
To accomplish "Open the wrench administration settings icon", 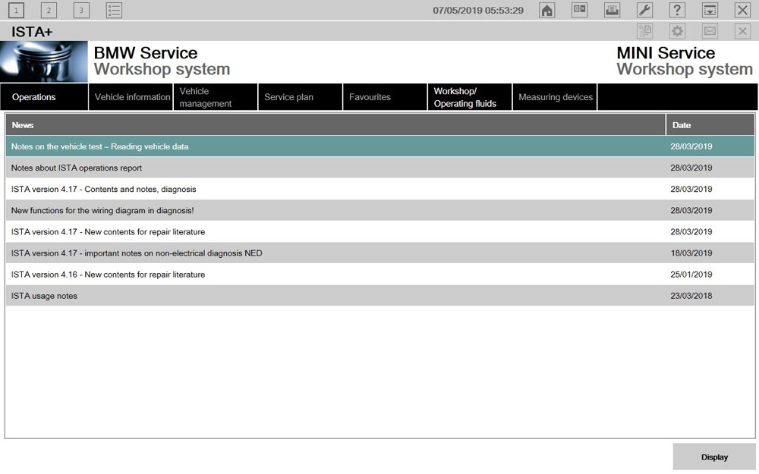I will pos(644,10).
